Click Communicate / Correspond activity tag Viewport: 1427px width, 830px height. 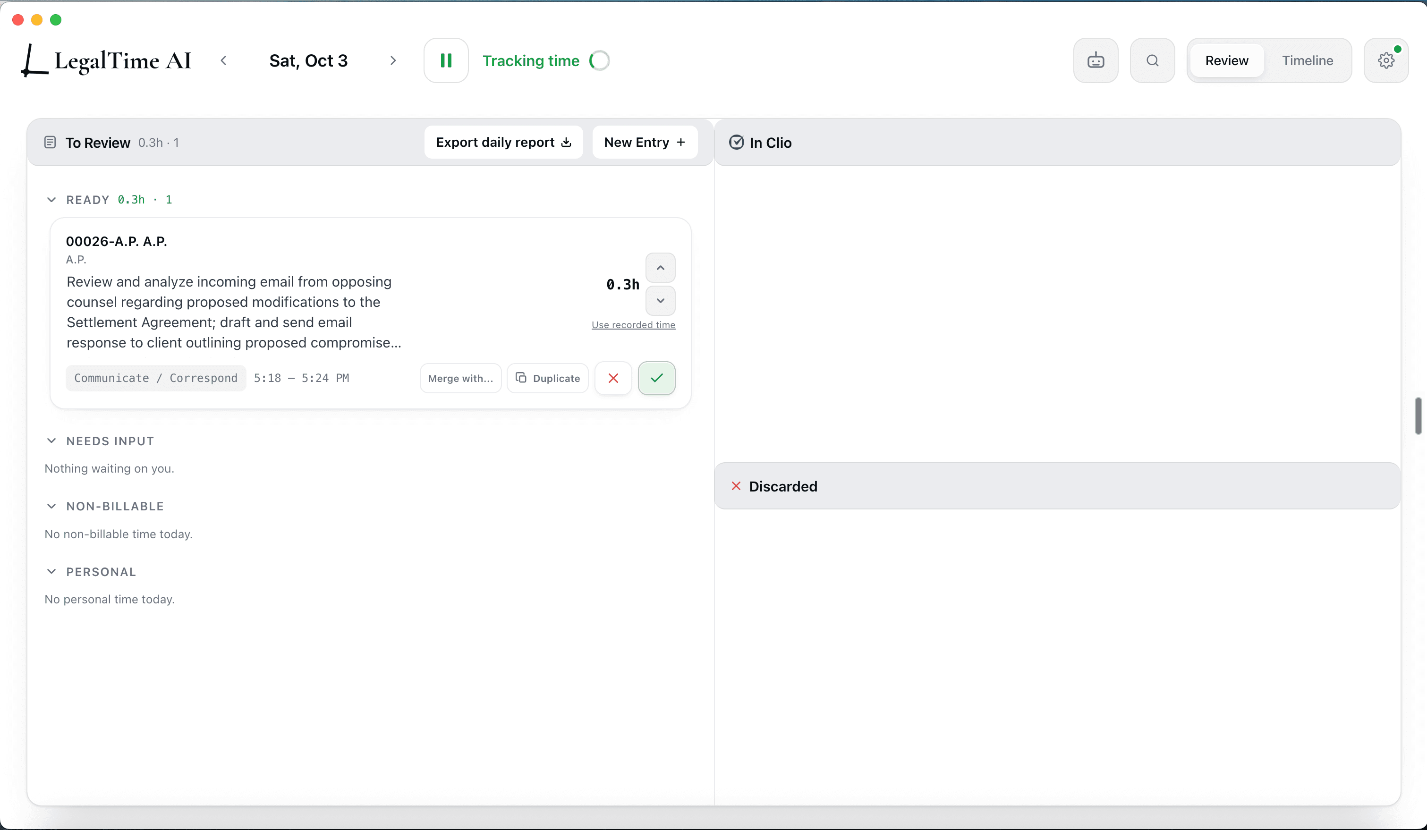(x=156, y=378)
